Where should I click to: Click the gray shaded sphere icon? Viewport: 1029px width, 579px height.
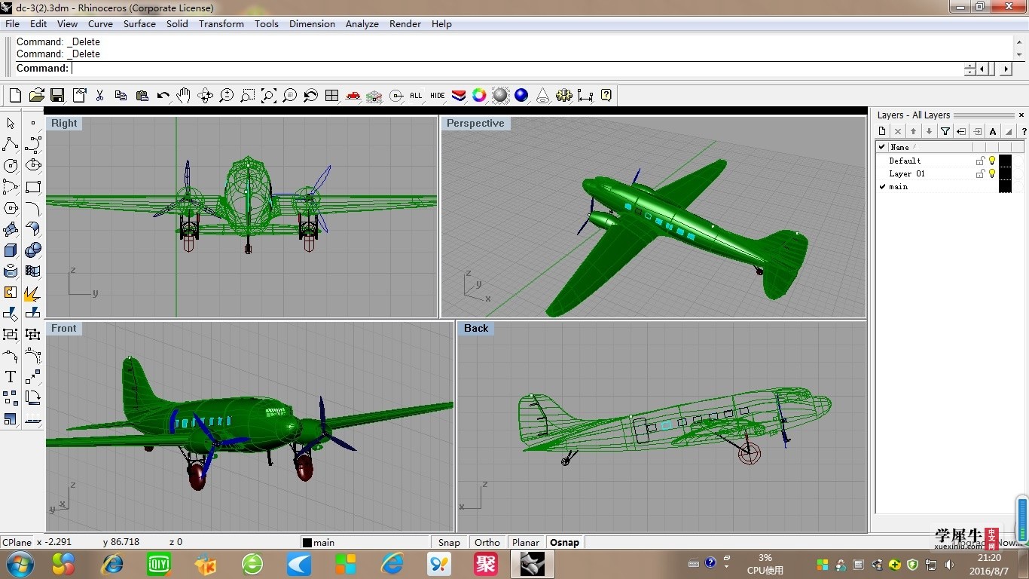(x=501, y=96)
